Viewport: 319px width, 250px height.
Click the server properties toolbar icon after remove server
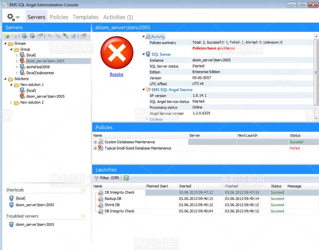coord(40,36)
